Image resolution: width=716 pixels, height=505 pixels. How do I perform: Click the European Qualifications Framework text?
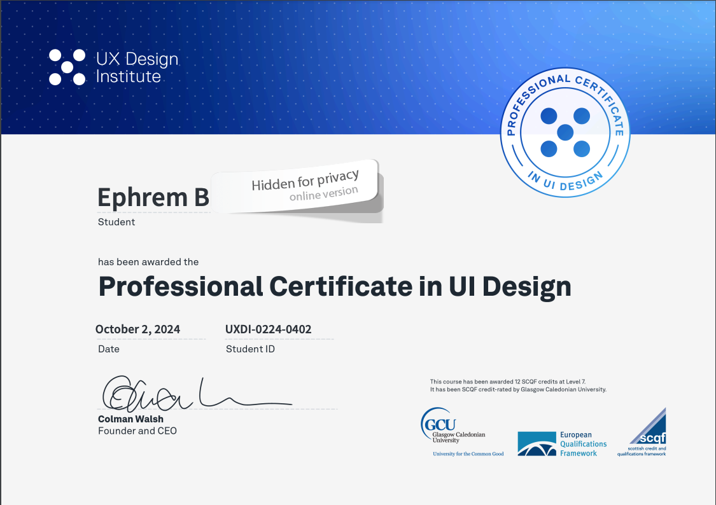(x=583, y=444)
